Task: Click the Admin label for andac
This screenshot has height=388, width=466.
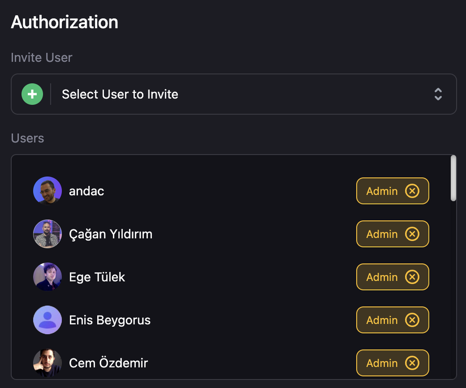Action: pyautogui.click(x=382, y=191)
